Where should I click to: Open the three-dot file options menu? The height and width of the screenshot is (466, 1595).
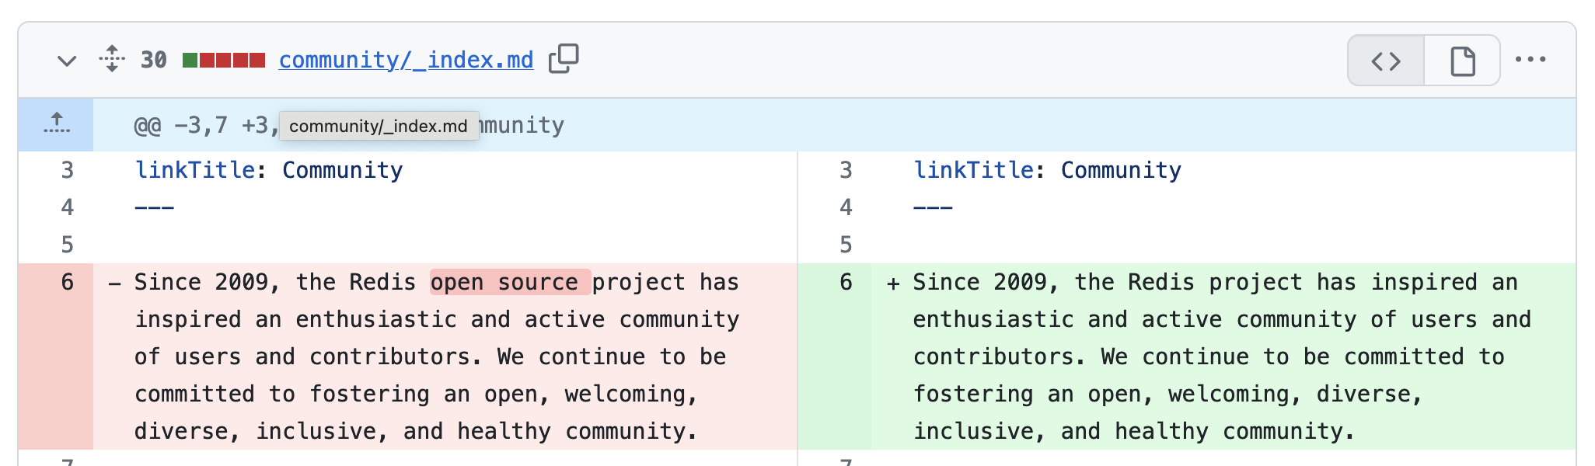tap(1530, 60)
